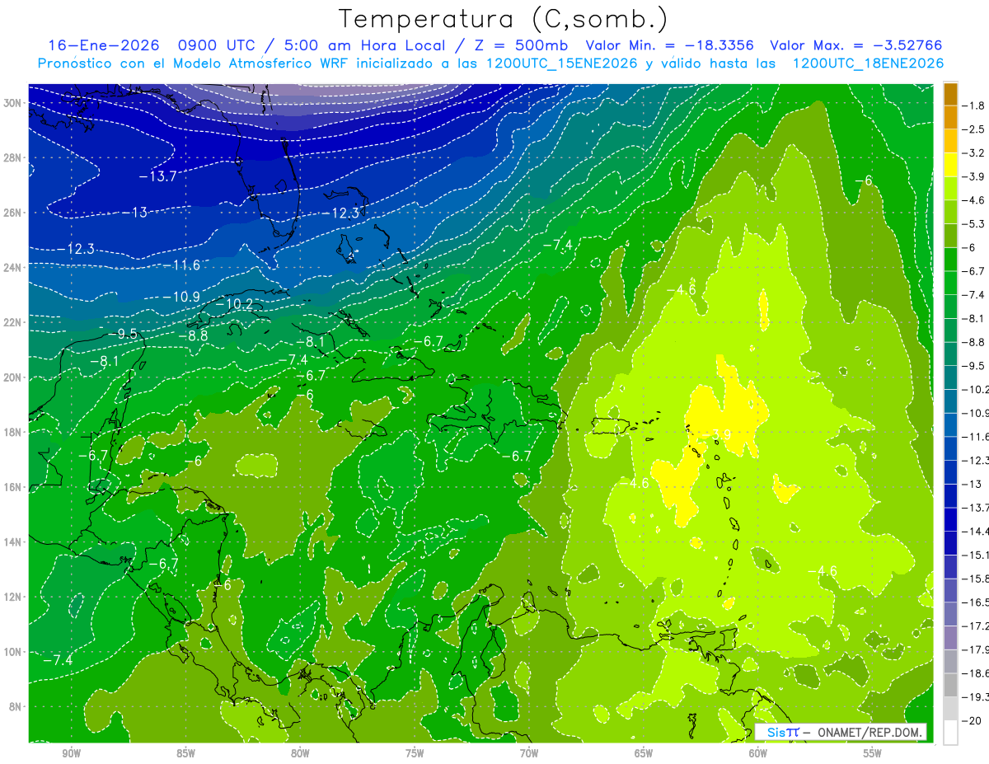Click the "60W" longitude axis label
This screenshot has width=989, height=764.
pyautogui.click(x=758, y=753)
